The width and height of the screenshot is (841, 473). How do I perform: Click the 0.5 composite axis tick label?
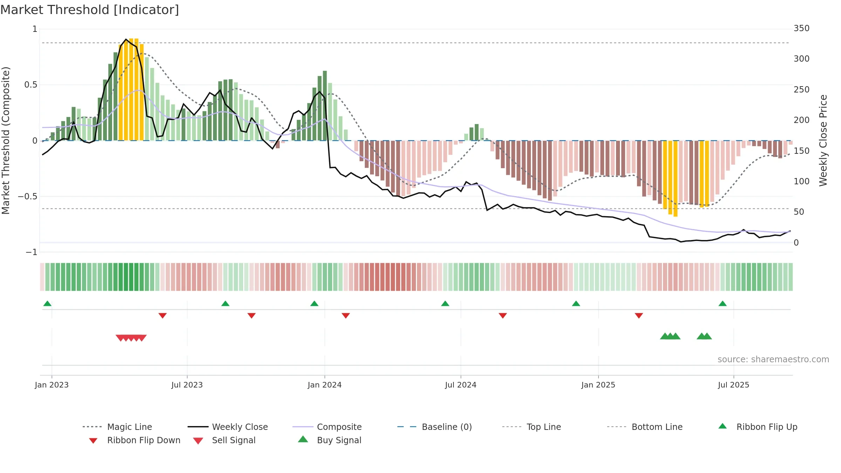tap(31, 85)
